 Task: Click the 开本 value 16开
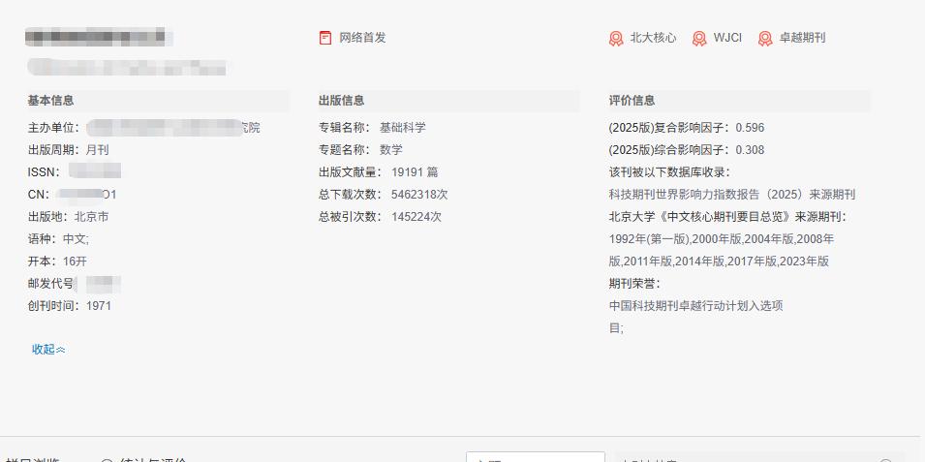[75, 262]
